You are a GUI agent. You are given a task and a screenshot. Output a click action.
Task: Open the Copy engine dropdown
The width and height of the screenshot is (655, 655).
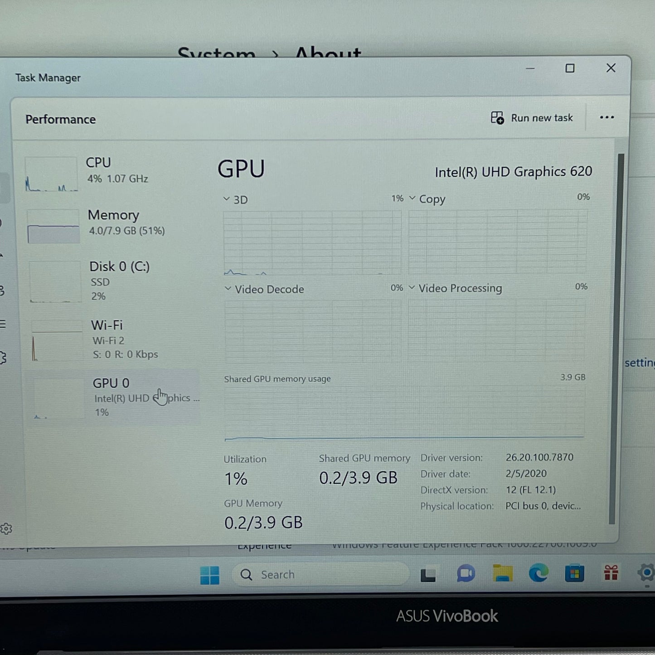click(412, 198)
